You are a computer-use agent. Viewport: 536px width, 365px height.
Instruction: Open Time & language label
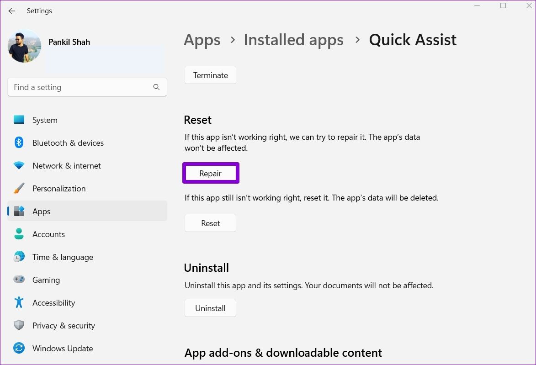pyautogui.click(x=63, y=257)
